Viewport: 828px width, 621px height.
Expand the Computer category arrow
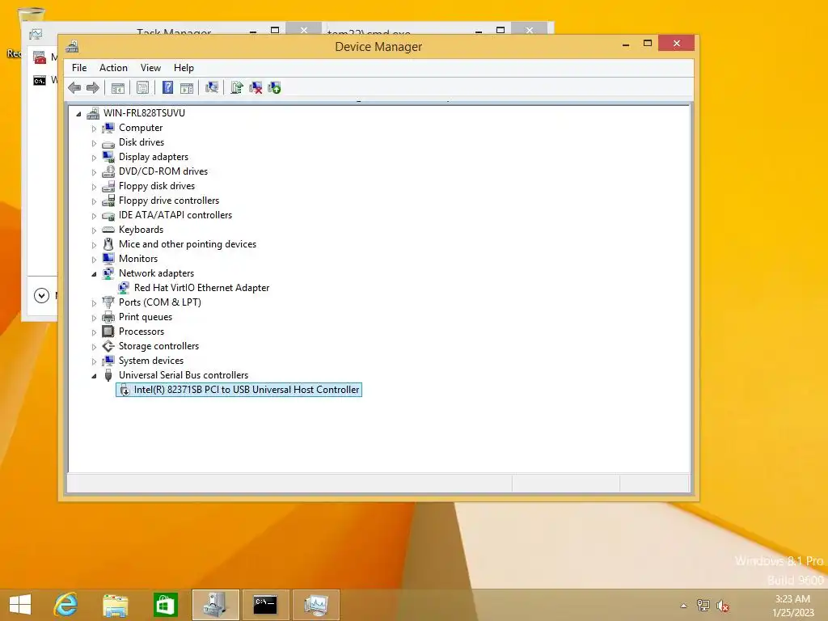click(x=94, y=129)
